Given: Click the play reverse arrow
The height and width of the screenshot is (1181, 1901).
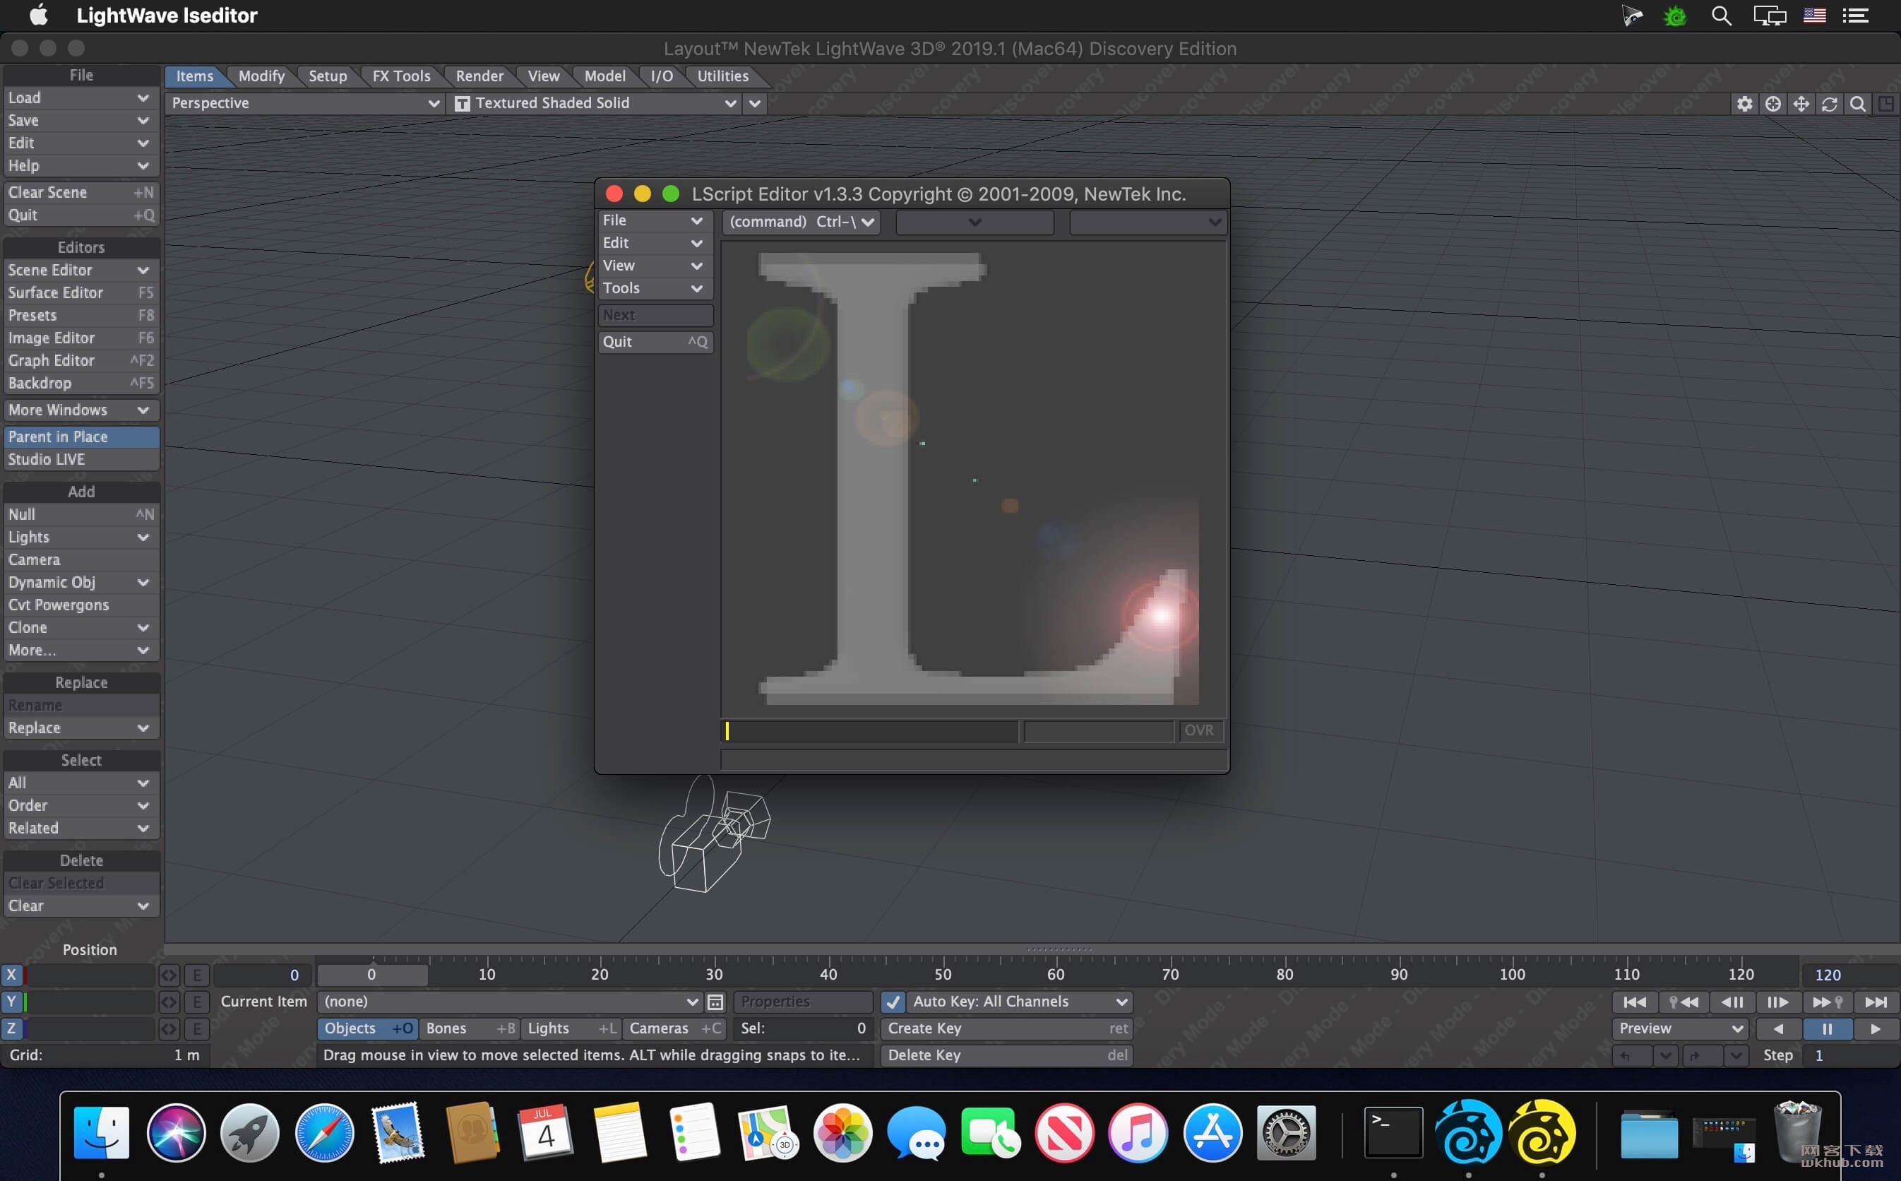Looking at the screenshot, I should click(x=1778, y=1028).
